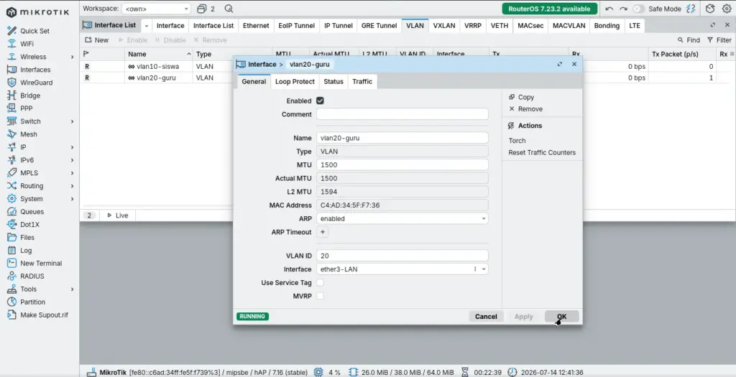
Task: Expand ARP Timeout plus button
Action: click(x=323, y=232)
